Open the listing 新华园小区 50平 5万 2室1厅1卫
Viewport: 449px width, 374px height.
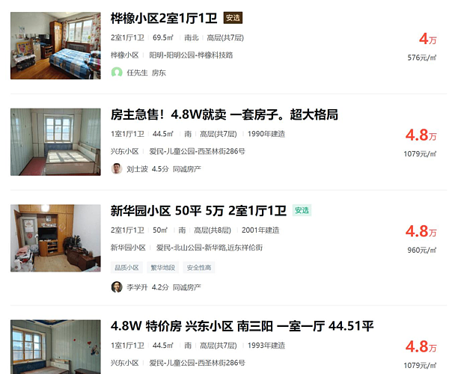tap(198, 211)
